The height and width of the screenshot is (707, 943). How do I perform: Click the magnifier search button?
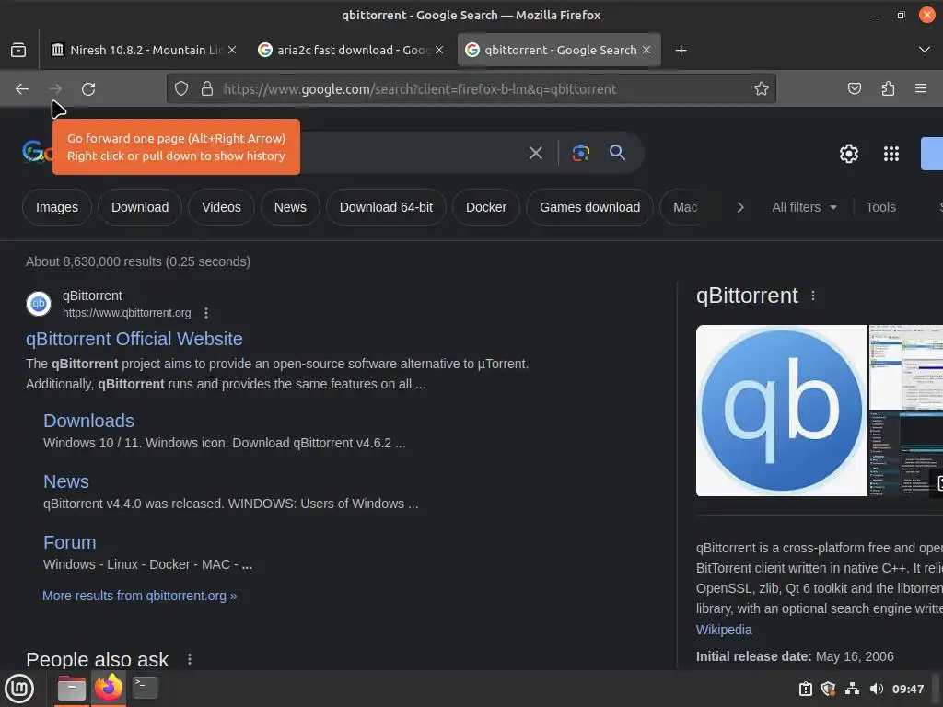617,153
